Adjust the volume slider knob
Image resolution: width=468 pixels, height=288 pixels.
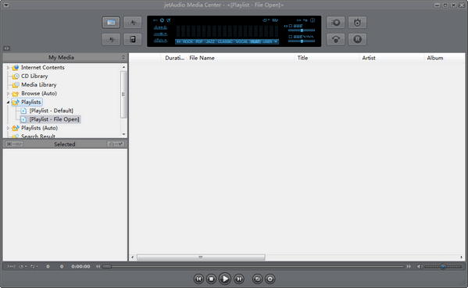[x=443, y=266]
